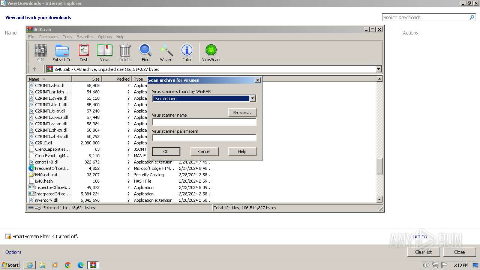The height and width of the screenshot is (270, 480).
Task: Select file i640.cab.cat
Action: (46, 175)
